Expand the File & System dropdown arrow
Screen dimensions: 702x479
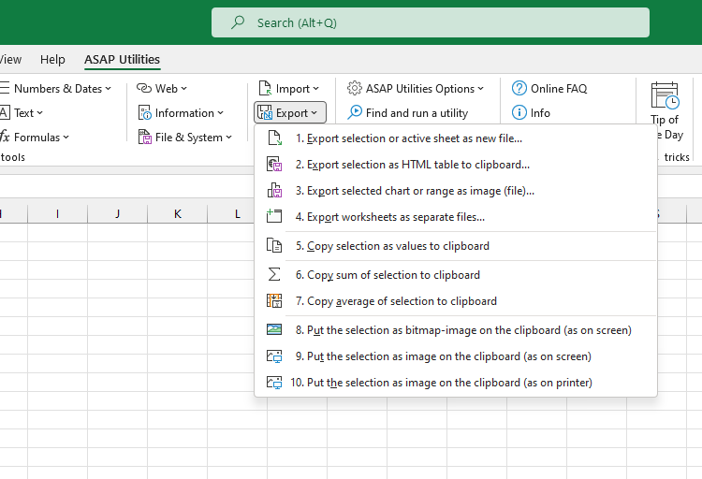pos(228,137)
